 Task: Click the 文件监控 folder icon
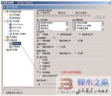pos(10,15)
